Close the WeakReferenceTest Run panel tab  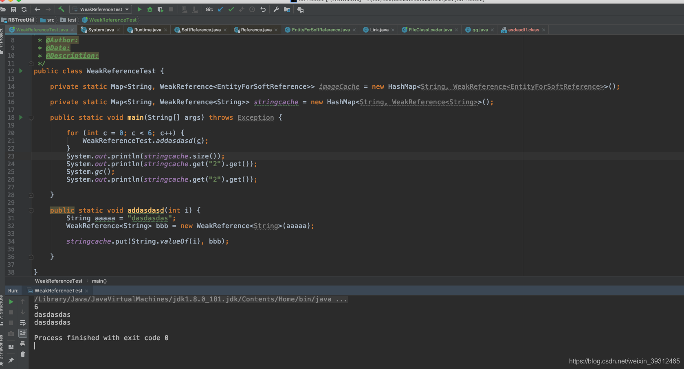(x=86, y=291)
